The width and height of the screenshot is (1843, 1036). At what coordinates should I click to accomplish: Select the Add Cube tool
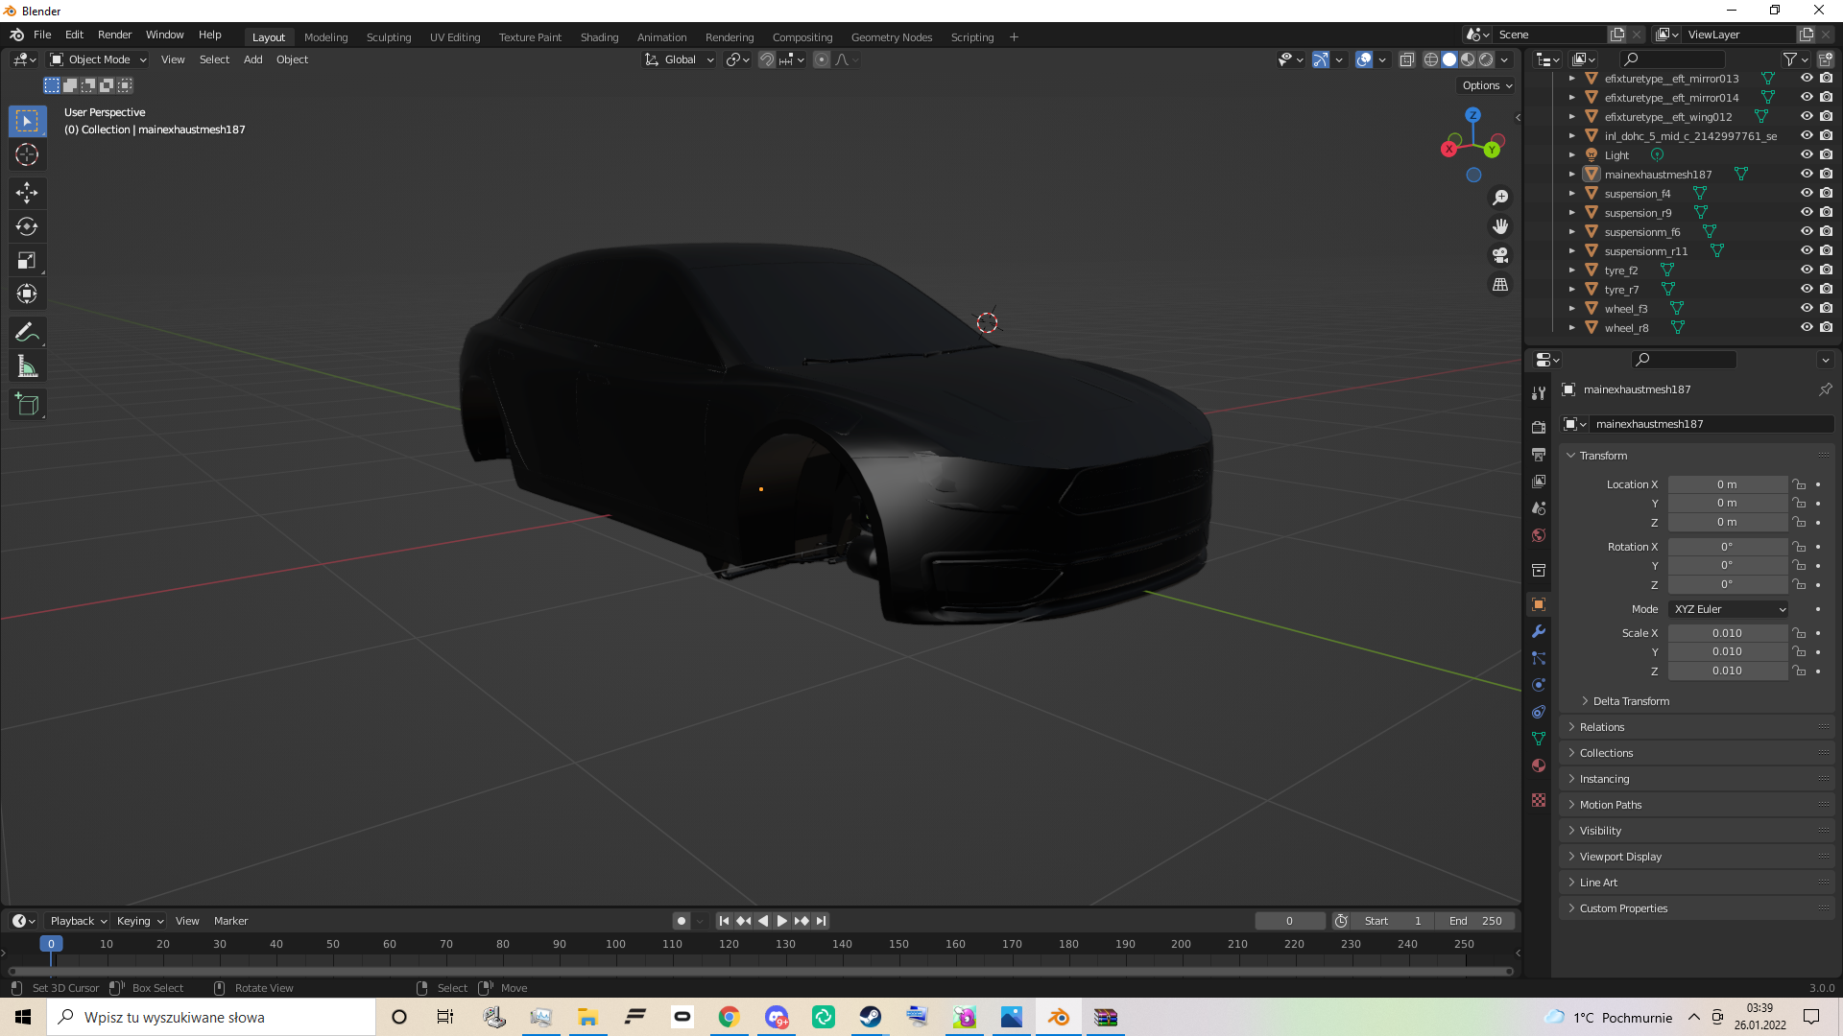pos(27,405)
